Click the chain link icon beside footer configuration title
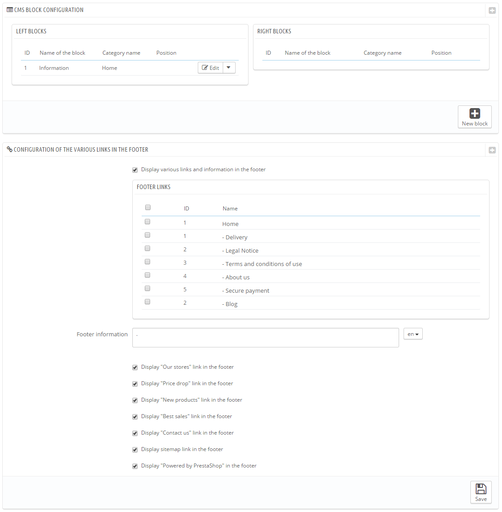Image resolution: width=502 pixels, height=512 pixels. click(x=9, y=149)
